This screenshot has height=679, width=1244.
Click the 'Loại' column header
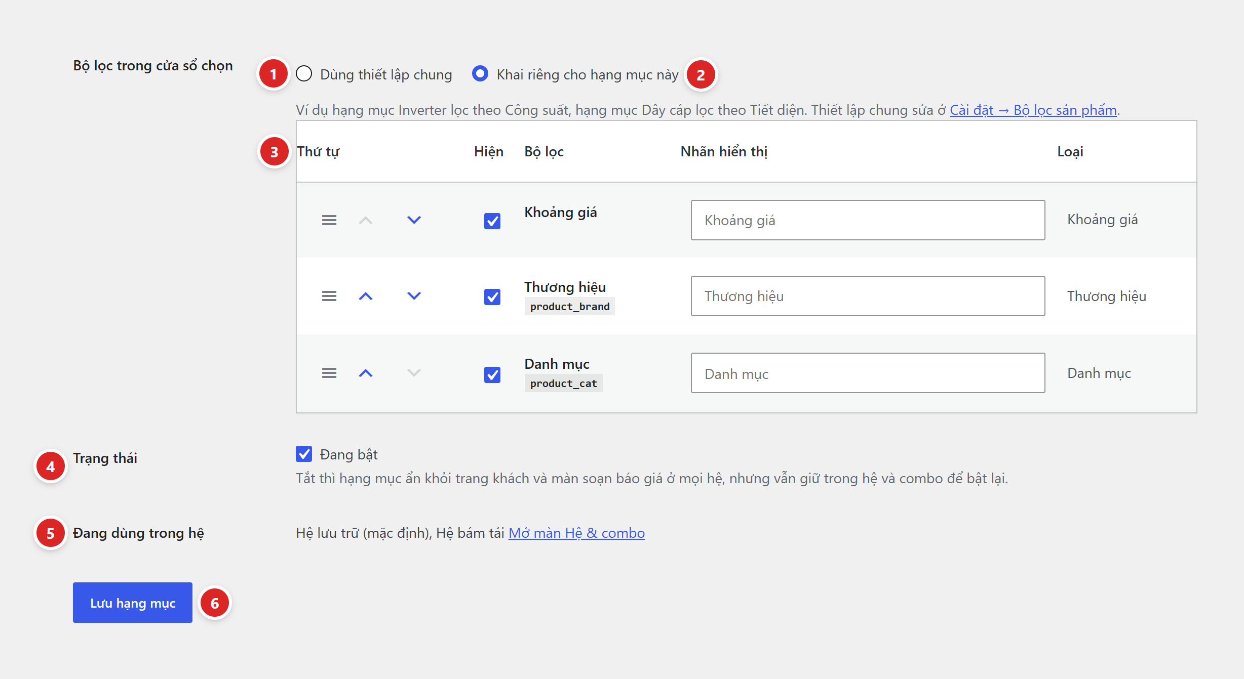1070,151
